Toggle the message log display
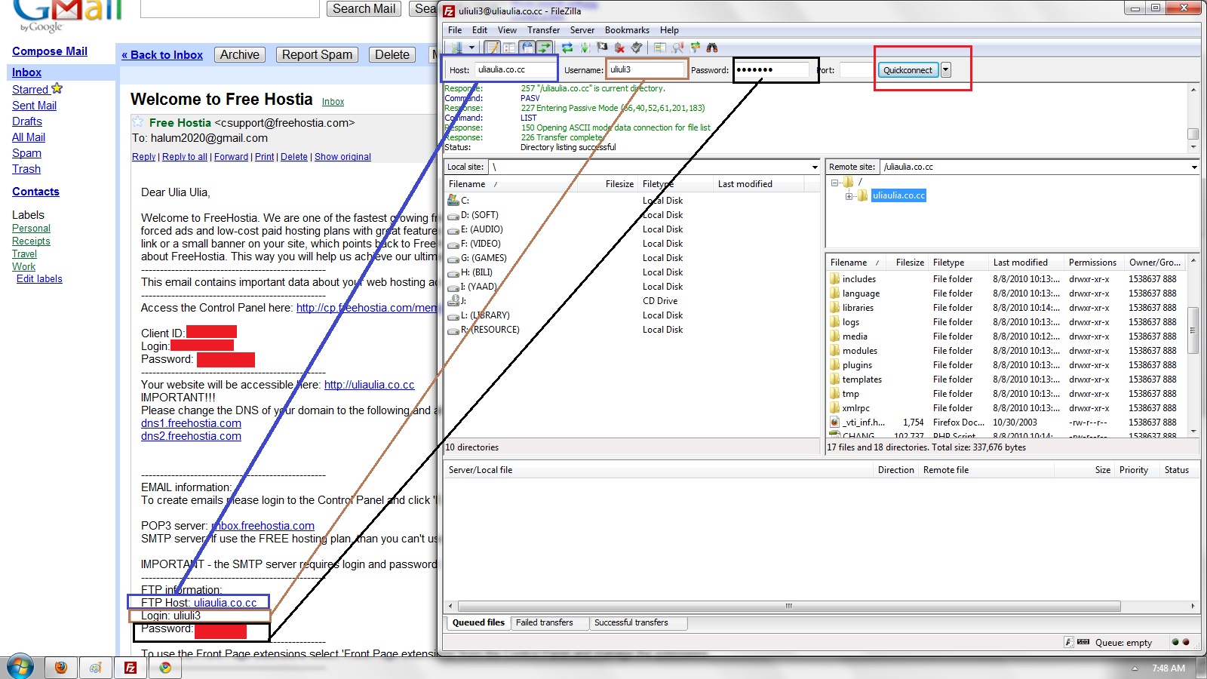Image resolution: width=1207 pixels, height=679 pixels. [492, 48]
